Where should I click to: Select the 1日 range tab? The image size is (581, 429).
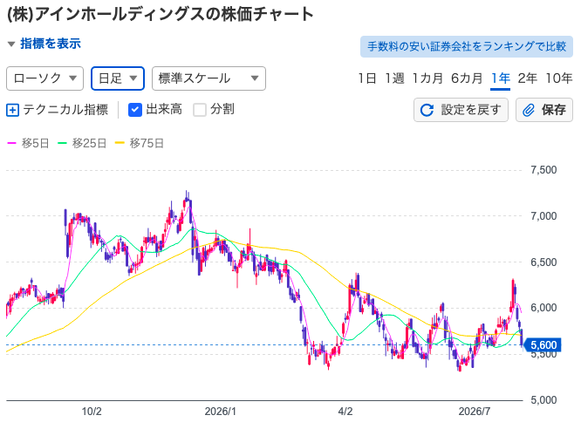coord(366,78)
